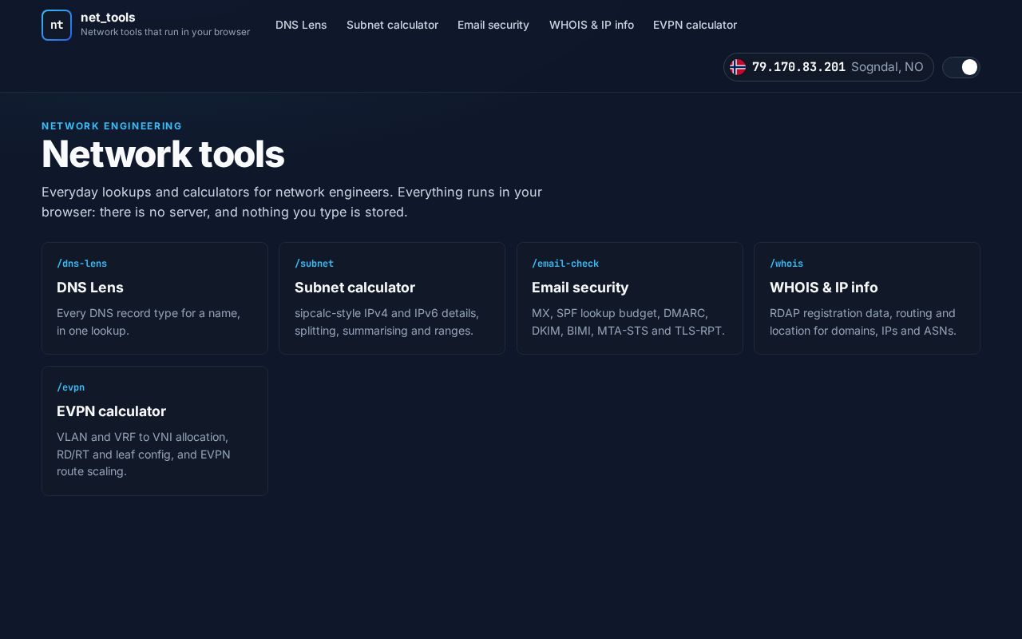The width and height of the screenshot is (1022, 639).
Task: Click the 'MX, SPF lookup budget' description
Action: (x=628, y=322)
